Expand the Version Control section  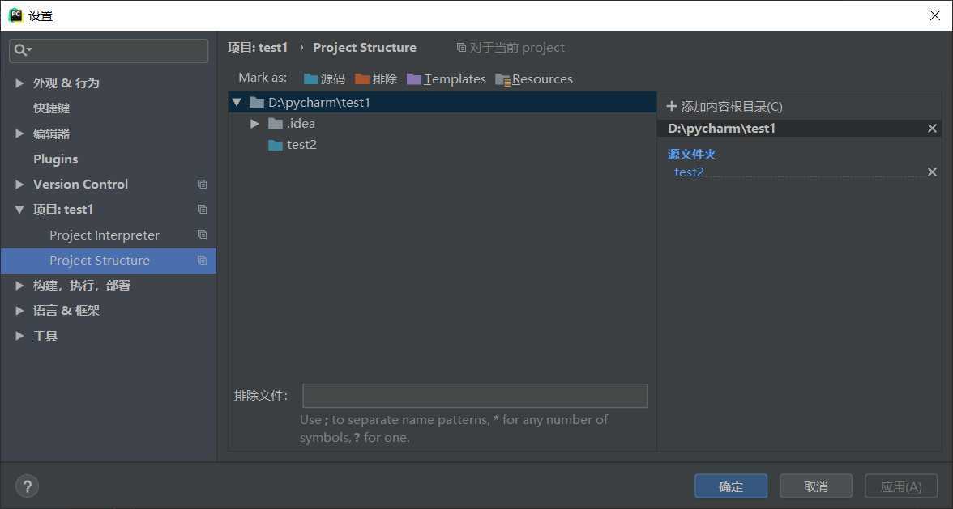19,184
